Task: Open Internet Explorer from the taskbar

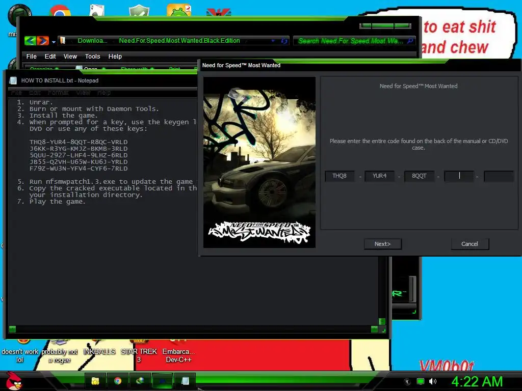Action: pos(140,381)
